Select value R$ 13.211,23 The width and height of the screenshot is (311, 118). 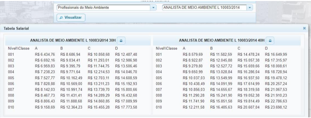[x=98, y=83]
